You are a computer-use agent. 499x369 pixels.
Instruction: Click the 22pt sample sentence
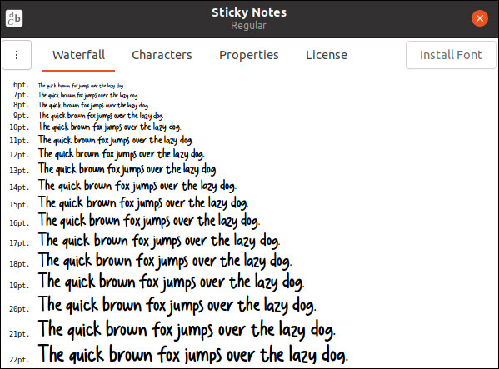[193, 354]
